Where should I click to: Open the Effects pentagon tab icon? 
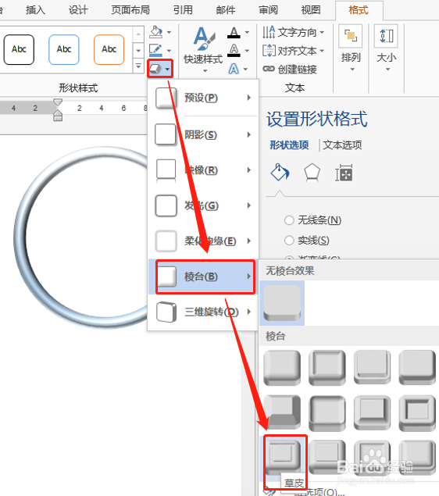(x=312, y=173)
